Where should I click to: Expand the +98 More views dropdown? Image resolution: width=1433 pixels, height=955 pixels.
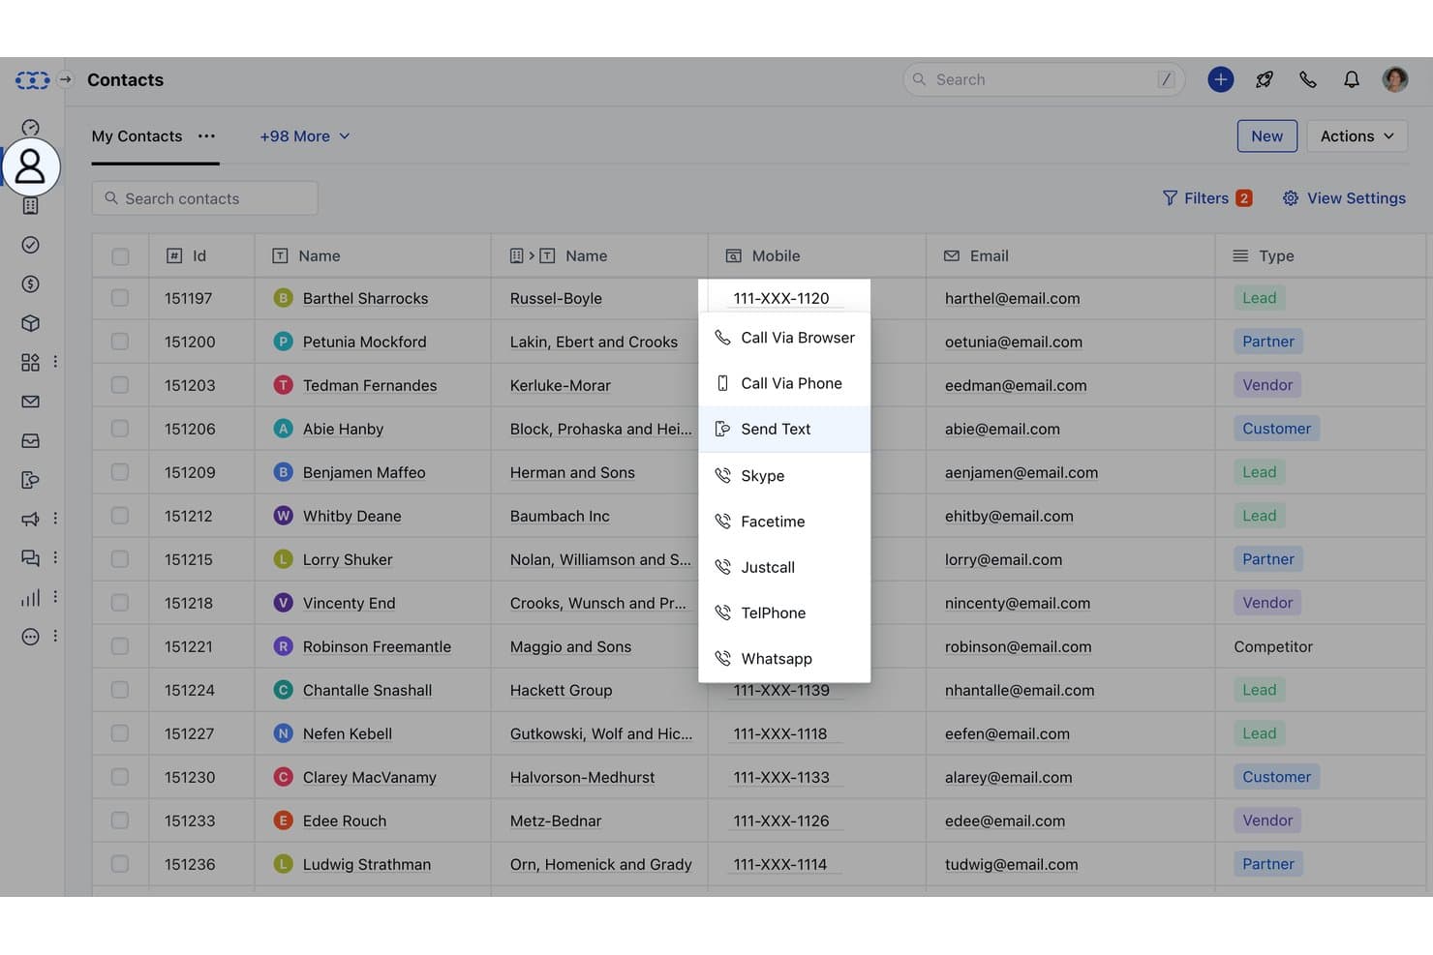[x=304, y=136]
